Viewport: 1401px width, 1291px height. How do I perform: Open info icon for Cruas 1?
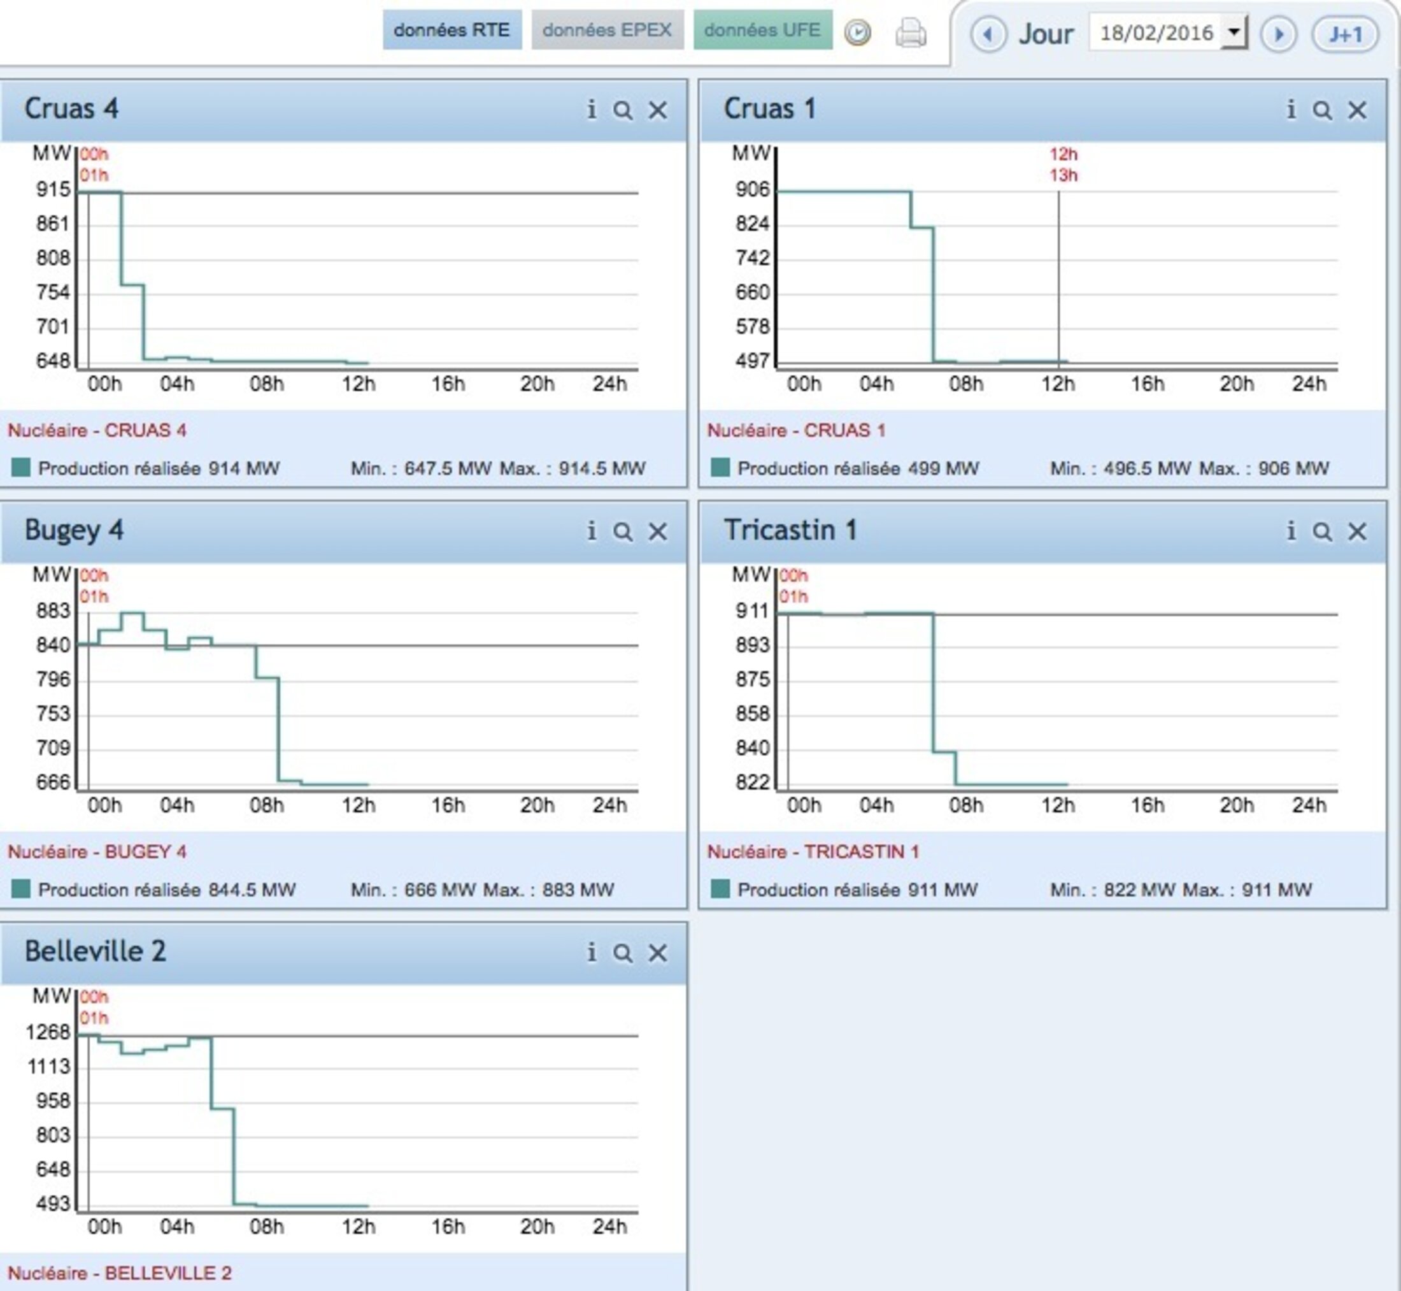pyautogui.click(x=1291, y=110)
